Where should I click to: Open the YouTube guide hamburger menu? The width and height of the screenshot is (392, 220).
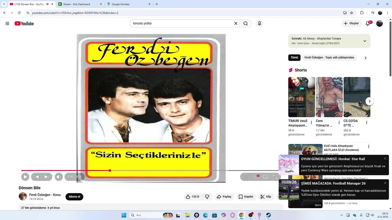[7, 24]
